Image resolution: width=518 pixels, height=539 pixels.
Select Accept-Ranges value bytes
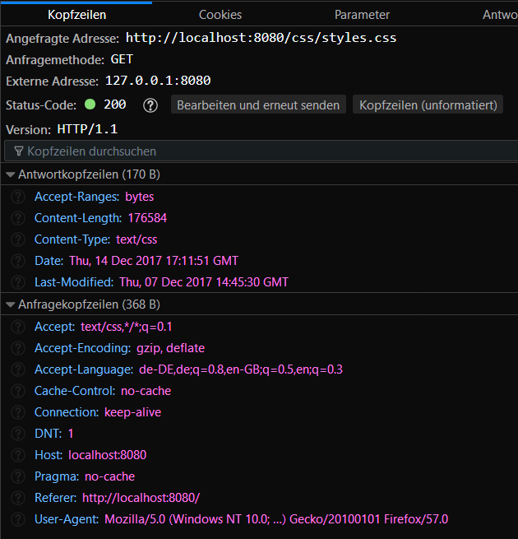coord(140,197)
